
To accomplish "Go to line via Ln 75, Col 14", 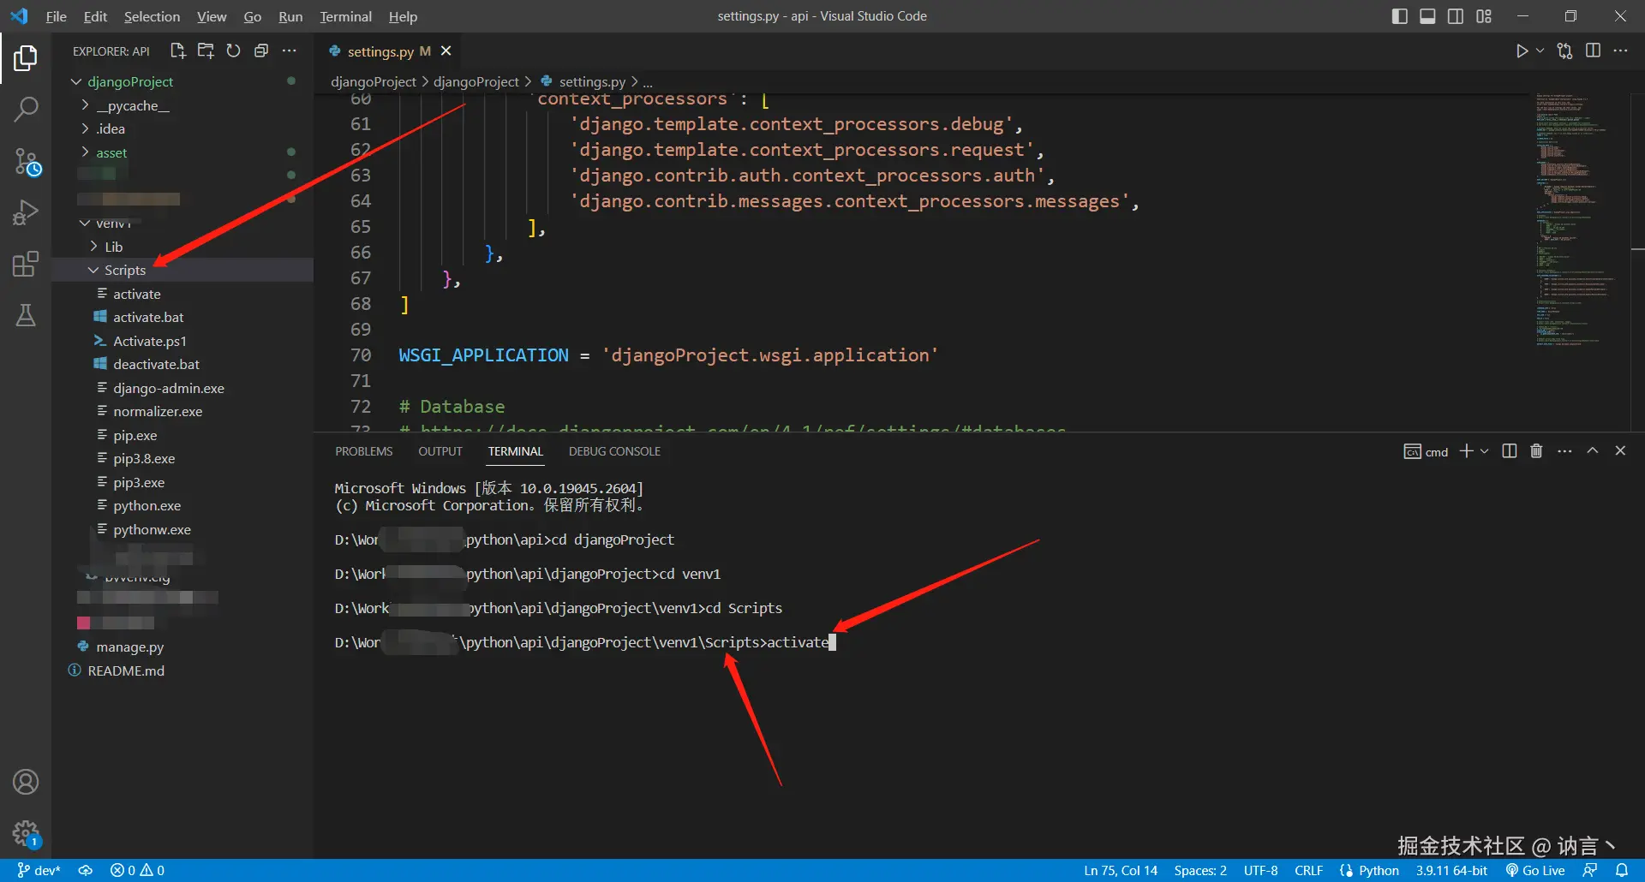I will [1121, 870].
